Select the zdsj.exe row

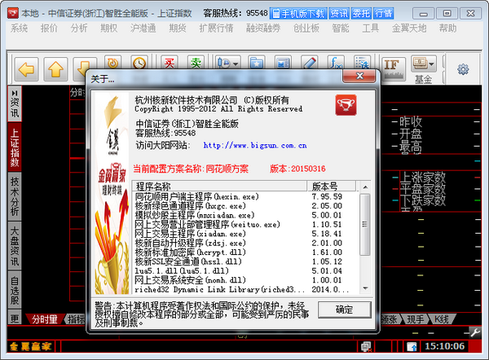point(245,243)
